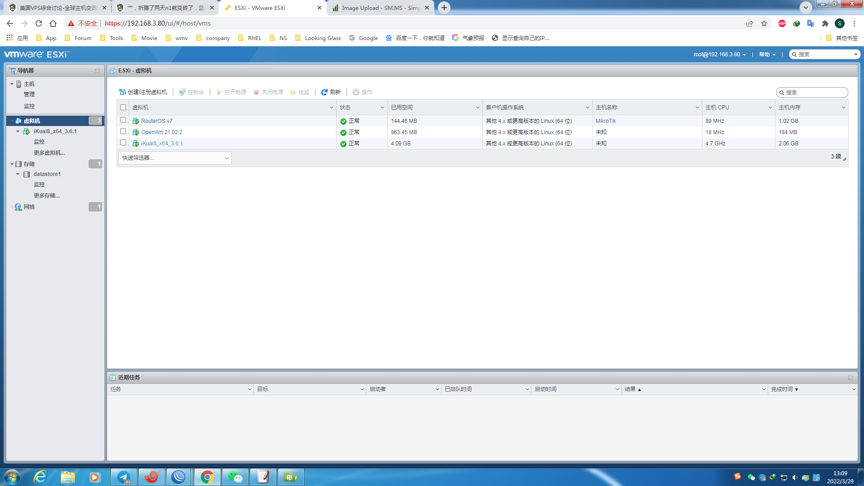
Task: Click the Windows Start button
Action: (12, 477)
